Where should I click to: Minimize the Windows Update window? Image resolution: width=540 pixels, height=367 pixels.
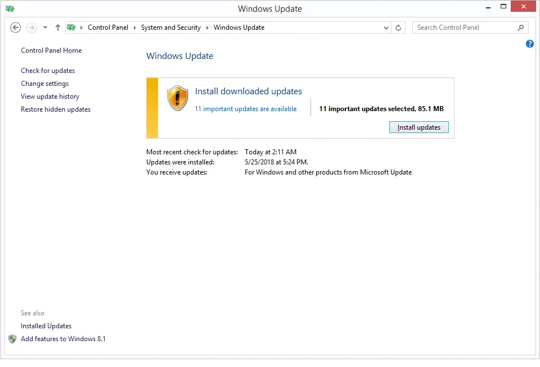tap(488, 7)
